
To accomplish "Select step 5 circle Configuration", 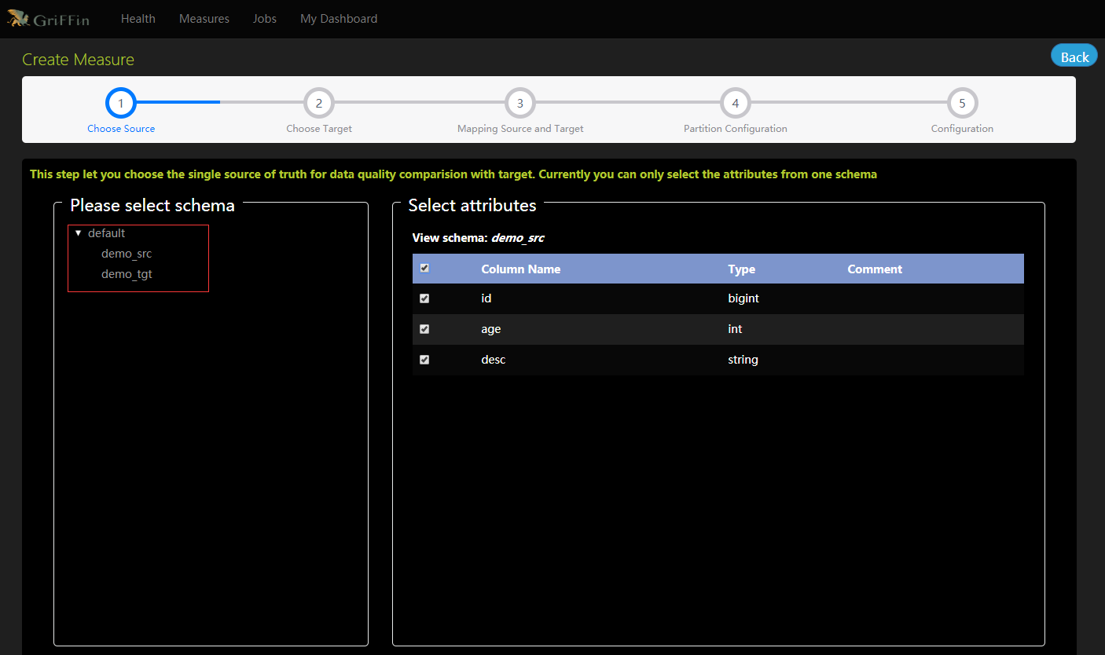I will tap(963, 103).
